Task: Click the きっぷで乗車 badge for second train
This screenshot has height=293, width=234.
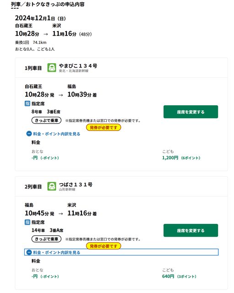Action: [x=46, y=239]
